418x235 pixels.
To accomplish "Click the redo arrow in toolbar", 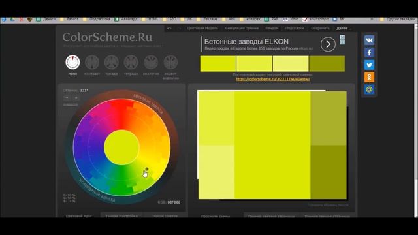I will (x=180, y=28).
